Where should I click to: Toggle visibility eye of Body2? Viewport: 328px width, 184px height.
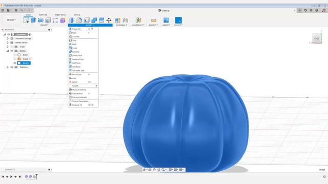pyautogui.click(x=15, y=59)
